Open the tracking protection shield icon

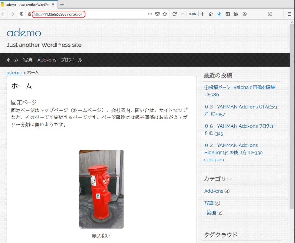(22, 14)
